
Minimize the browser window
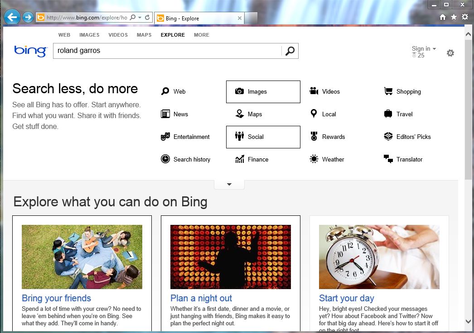(x=435, y=4)
